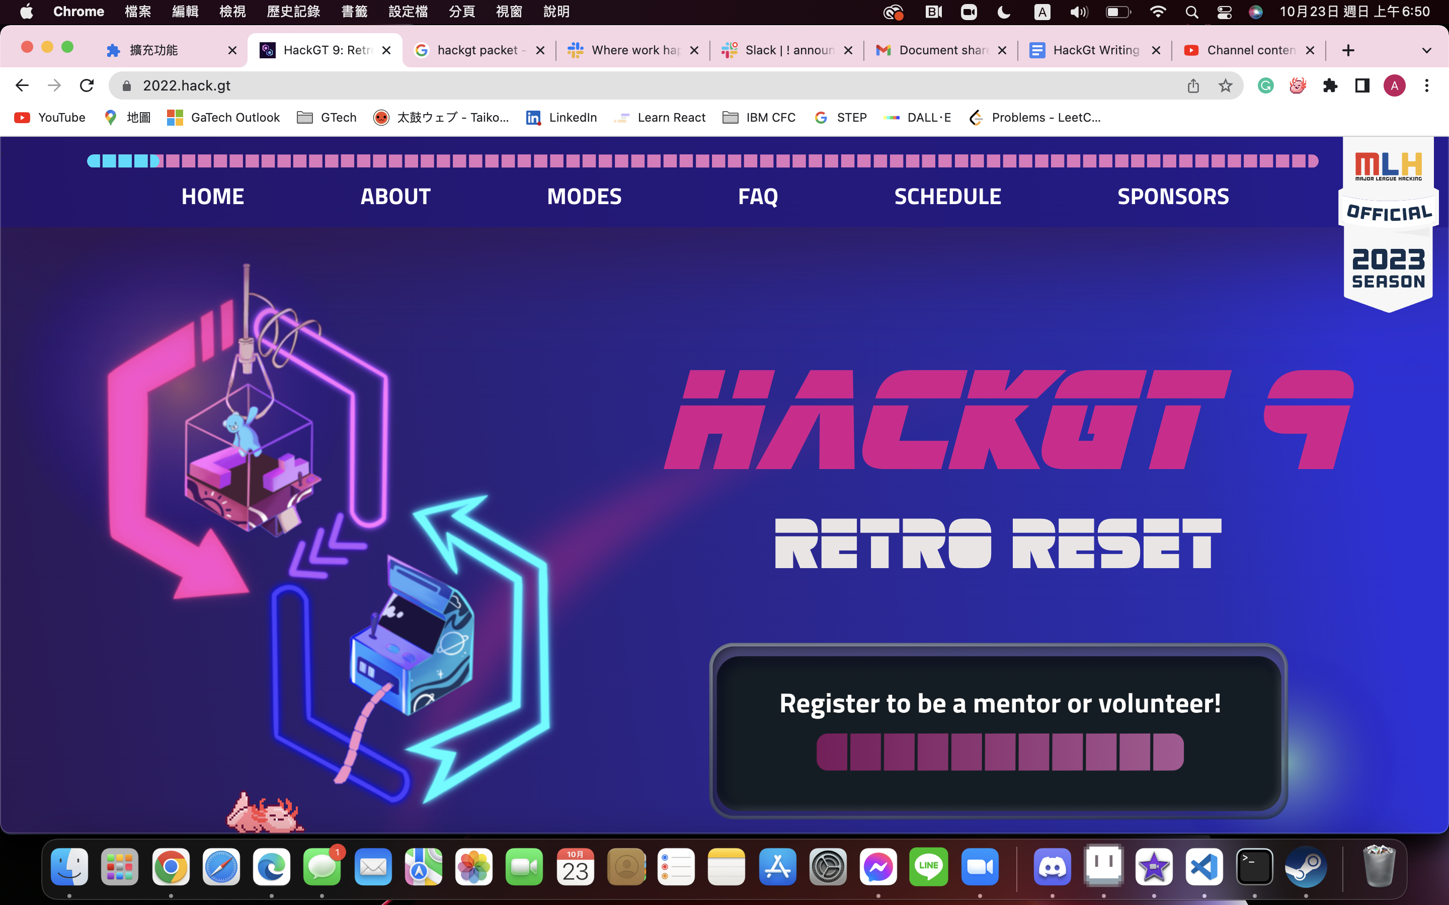Screen dimensions: 1449x905
Task: Click the Chrome reload page icon
Action: [x=87, y=85]
